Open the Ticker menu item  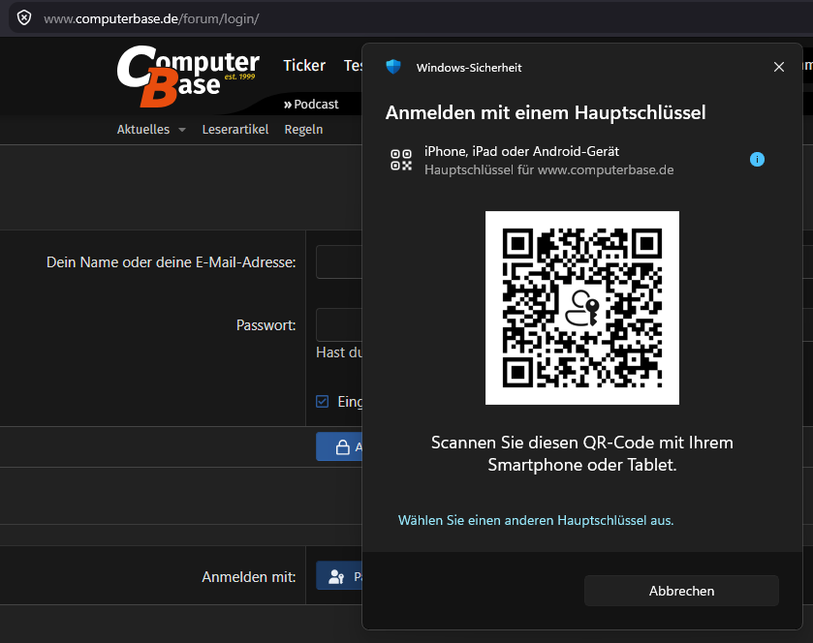click(304, 65)
